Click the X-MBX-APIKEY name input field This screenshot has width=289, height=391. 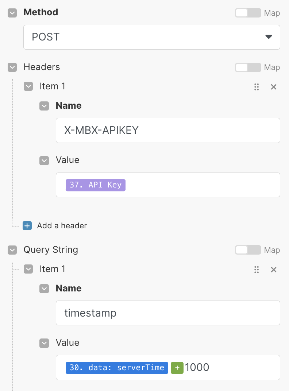(168, 130)
